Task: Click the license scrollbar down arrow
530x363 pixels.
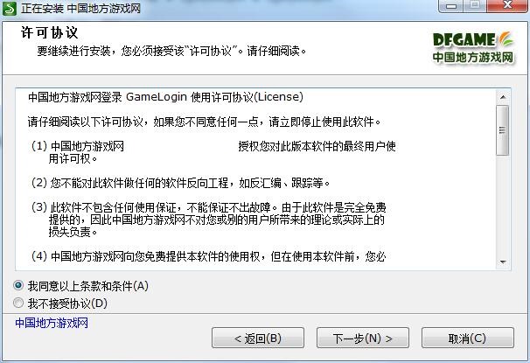Action: 503,262
